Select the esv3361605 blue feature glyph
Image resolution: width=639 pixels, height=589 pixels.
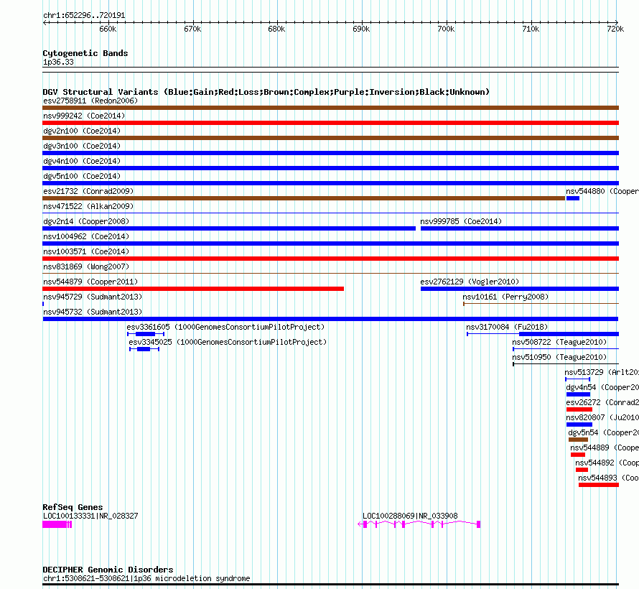pyautogui.click(x=146, y=334)
